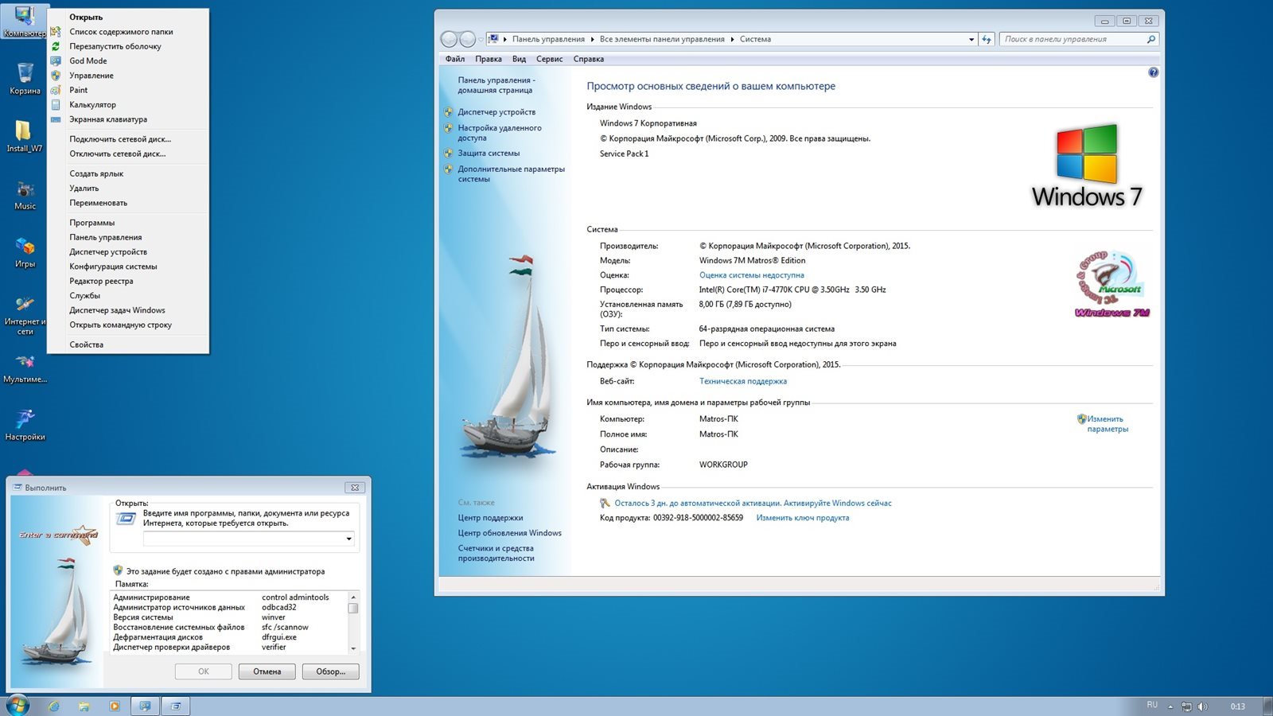The width and height of the screenshot is (1273, 716).
Task: Switch to the System window taskbar button
Action: pyautogui.click(x=145, y=706)
